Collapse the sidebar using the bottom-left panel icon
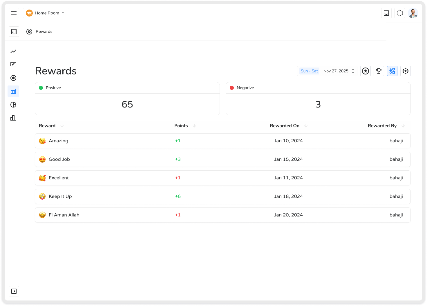 [x=14, y=291]
